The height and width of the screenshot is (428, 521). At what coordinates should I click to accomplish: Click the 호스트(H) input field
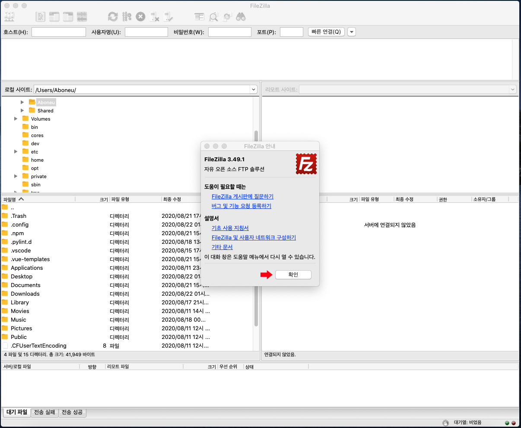[x=59, y=32]
